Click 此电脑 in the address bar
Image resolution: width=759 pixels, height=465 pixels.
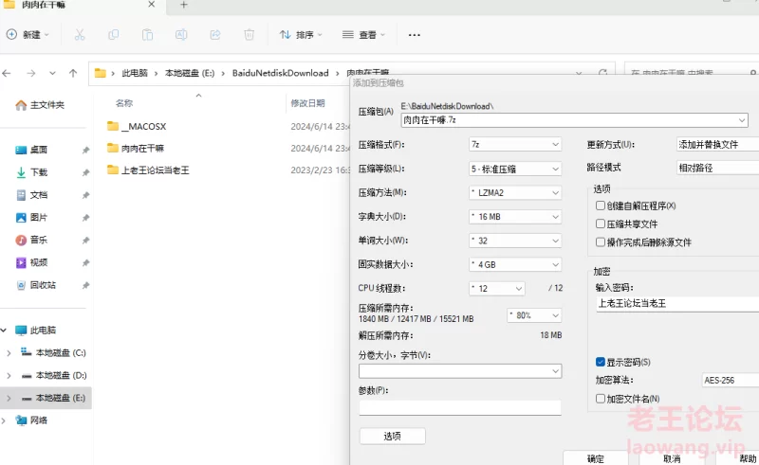[x=135, y=74]
